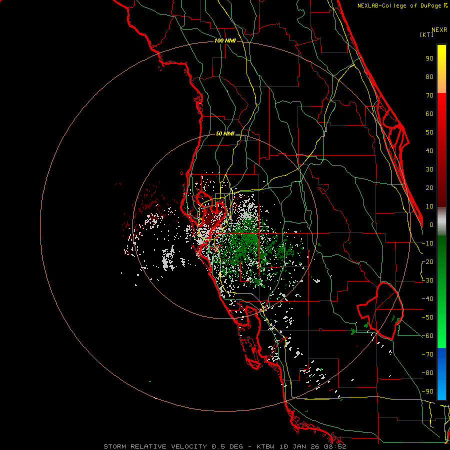Select the 0 value on the velocity scale
The width and height of the screenshot is (450, 450).
431,224
